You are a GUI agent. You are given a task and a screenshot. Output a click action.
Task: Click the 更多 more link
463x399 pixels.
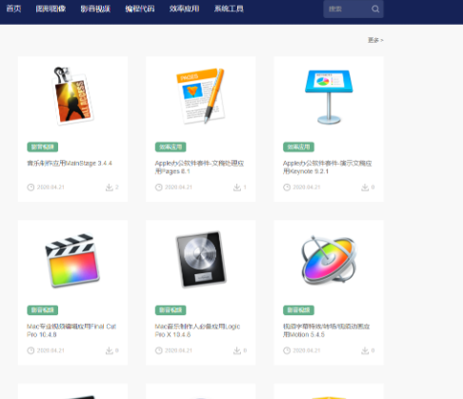(x=375, y=40)
